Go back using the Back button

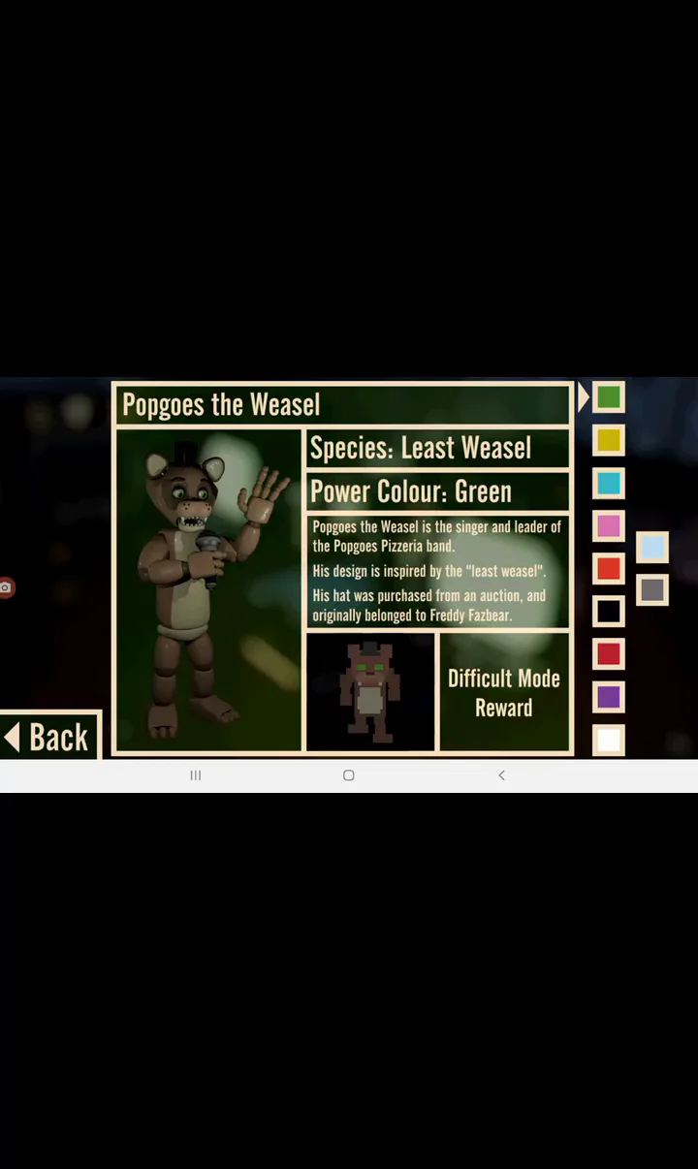49,737
